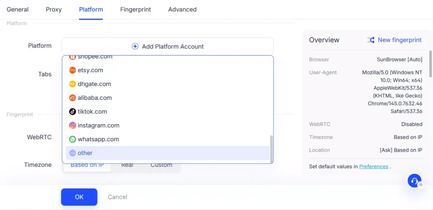Click the Alibaba logo icon
The image size is (433, 210).
pyautogui.click(x=73, y=98)
